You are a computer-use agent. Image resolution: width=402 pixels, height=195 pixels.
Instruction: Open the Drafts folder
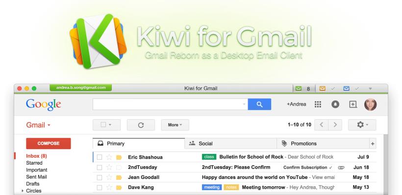[33, 184]
